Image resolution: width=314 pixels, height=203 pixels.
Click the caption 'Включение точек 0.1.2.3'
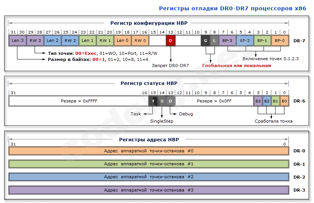[x=271, y=59]
